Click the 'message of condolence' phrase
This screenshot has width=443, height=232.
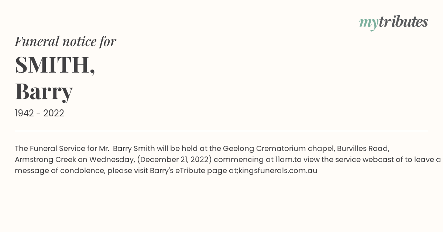[x=58, y=171]
